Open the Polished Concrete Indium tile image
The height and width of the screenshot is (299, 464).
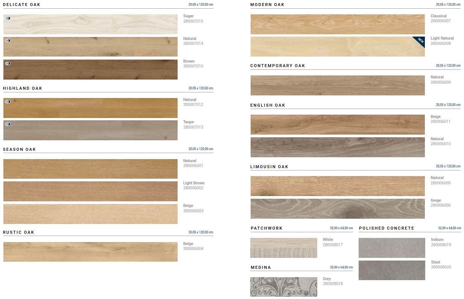[392, 248]
